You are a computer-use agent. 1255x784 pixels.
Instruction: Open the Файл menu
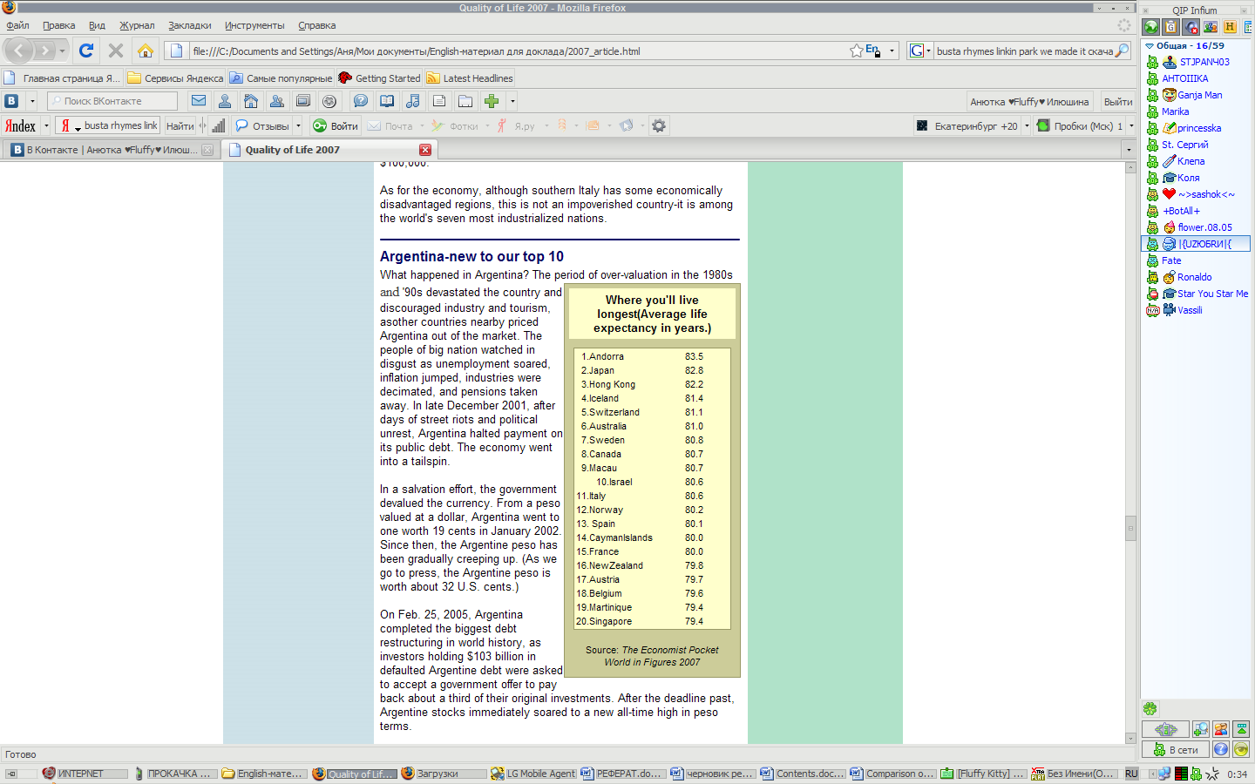point(17,25)
